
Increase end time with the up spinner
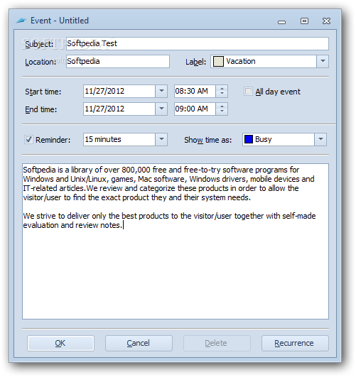click(222, 106)
